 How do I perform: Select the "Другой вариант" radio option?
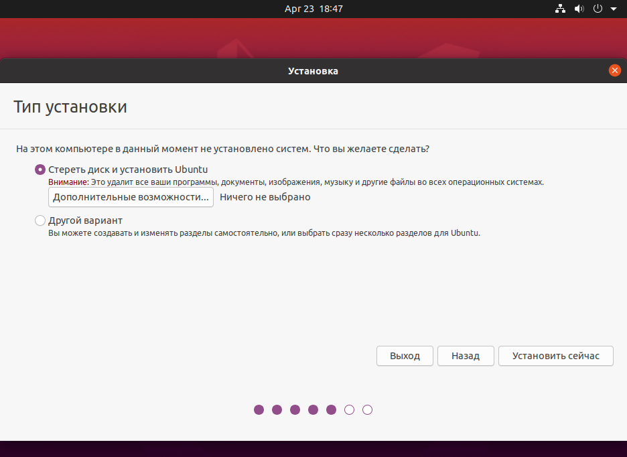(40, 220)
